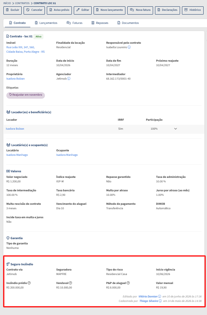This screenshot has width=207, height=315.
Task: Switch to the Documentos tab
Action: (x=128, y=23)
